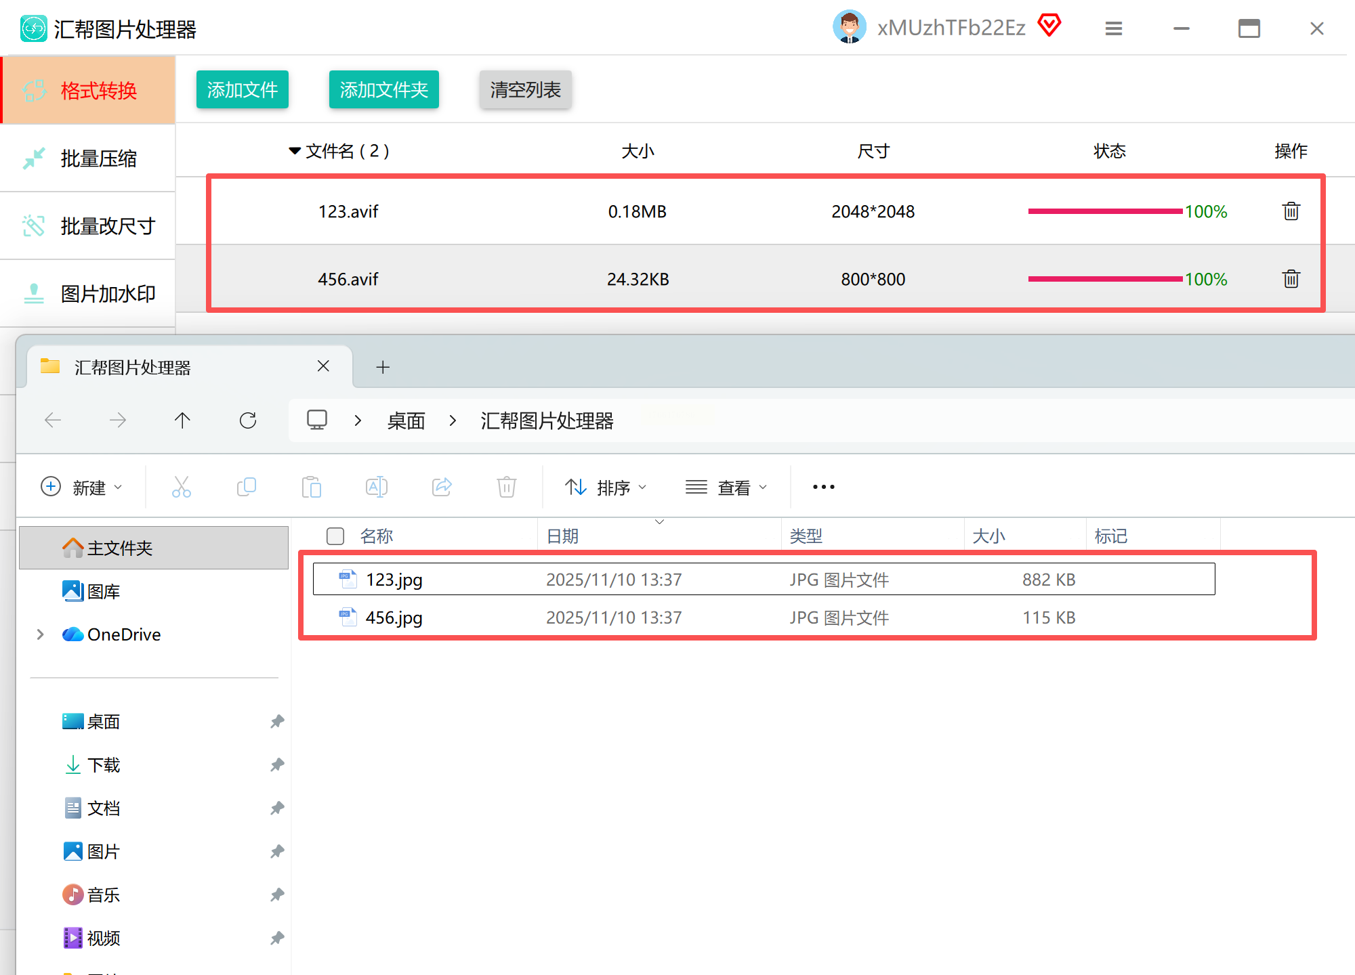This screenshot has height=975, width=1355.
Task: Click the rename icon in Explorer toolbar
Action: click(376, 487)
